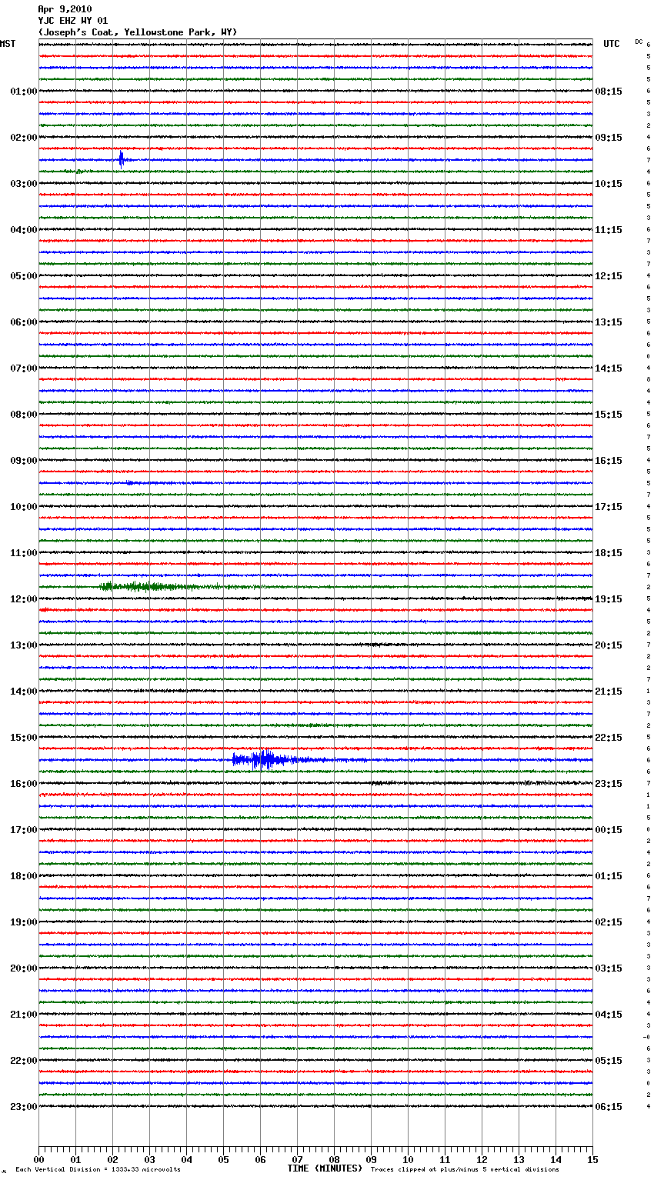This screenshot has width=654, height=1180.
Task: Click the "MST" timezone label
Action: pos(8,44)
